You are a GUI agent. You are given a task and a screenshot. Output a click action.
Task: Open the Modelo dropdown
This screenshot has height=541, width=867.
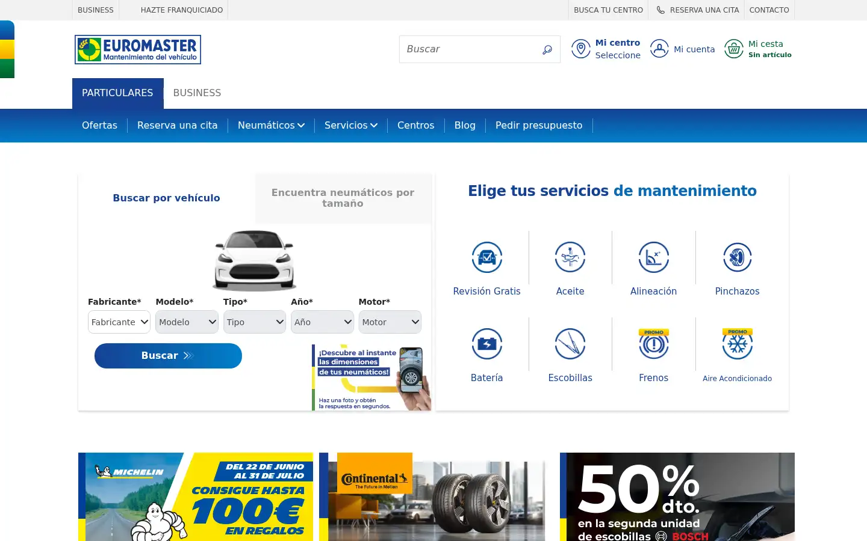click(x=187, y=322)
